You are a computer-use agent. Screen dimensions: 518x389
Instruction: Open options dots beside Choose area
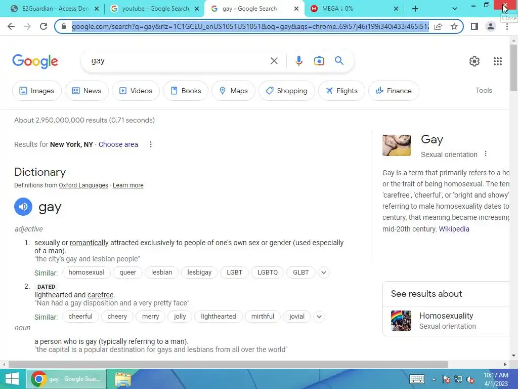tap(151, 144)
